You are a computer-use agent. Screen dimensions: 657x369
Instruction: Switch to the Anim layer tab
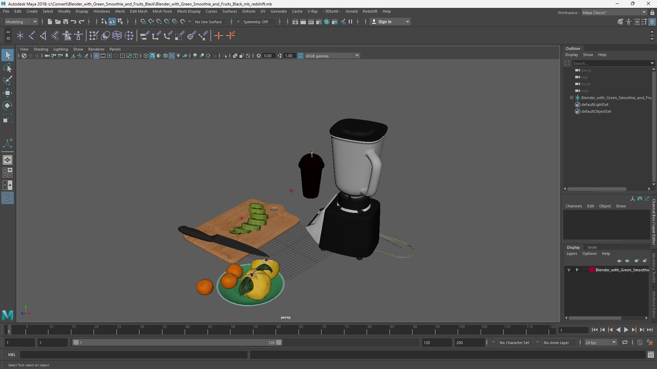pyautogui.click(x=592, y=247)
